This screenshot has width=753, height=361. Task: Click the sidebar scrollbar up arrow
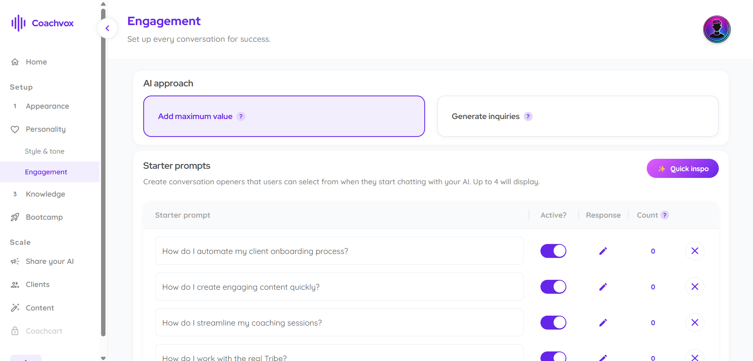point(103,4)
